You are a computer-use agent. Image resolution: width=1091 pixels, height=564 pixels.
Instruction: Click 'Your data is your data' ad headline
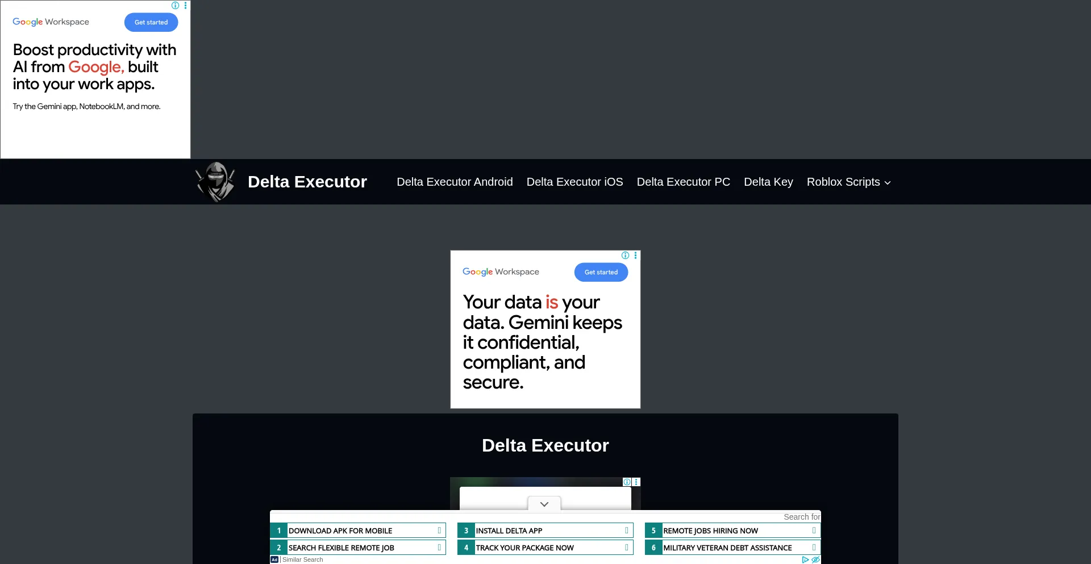coord(543,342)
